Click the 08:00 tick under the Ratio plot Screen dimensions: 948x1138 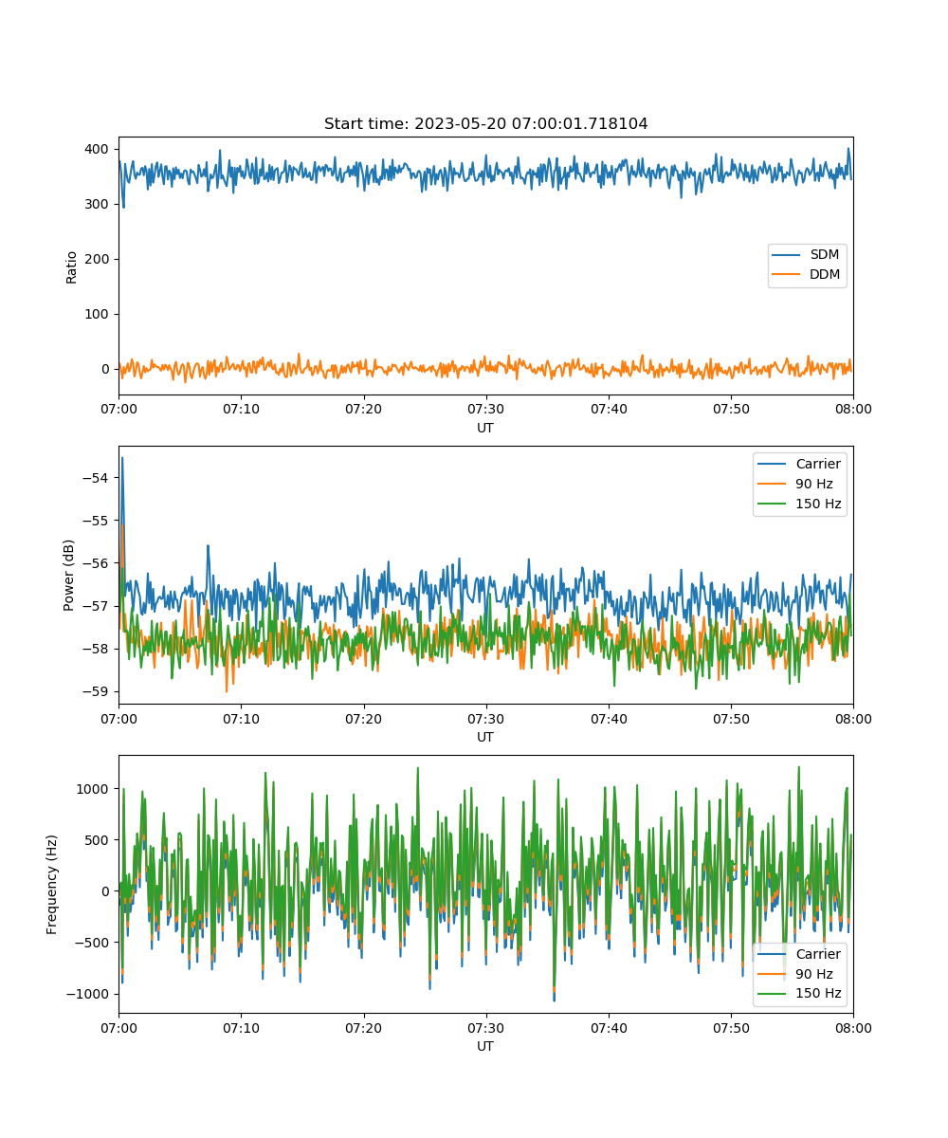(x=853, y=409)
